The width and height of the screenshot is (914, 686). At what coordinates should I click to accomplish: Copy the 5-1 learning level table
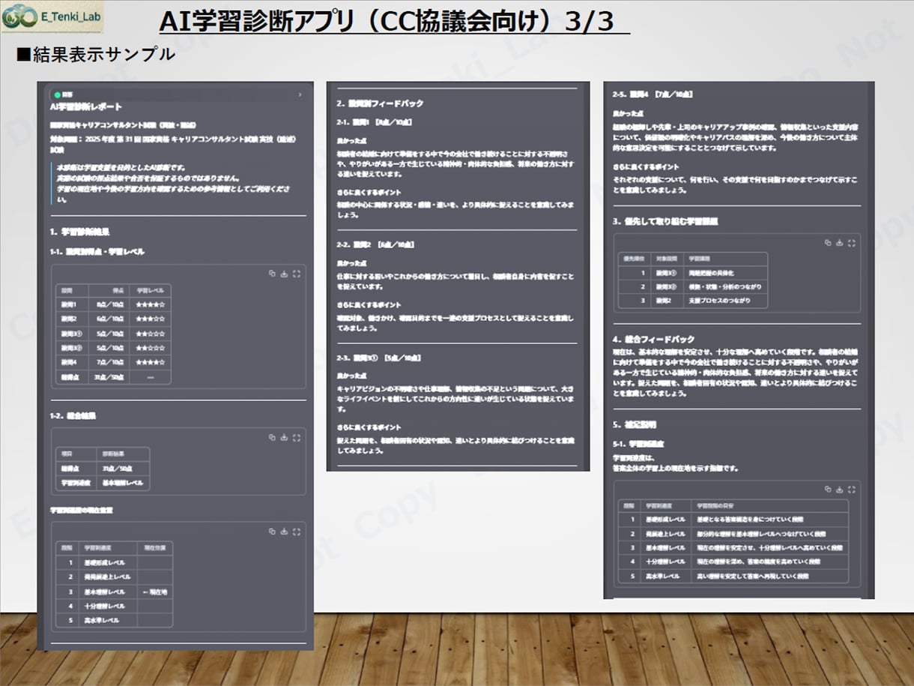[x=828, y=489]
